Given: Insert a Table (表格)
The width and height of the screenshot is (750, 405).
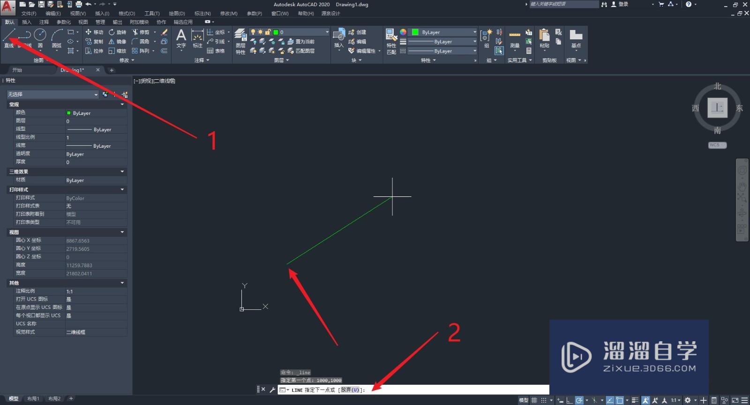Looking at the screenshot, I should coord(216,51).
